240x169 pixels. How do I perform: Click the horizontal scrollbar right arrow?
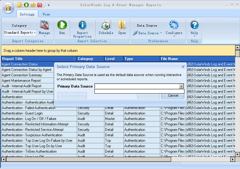233,159
